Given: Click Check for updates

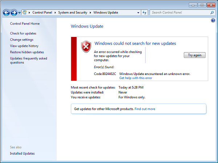Looking at the screenshot, I should click(23, 33).
